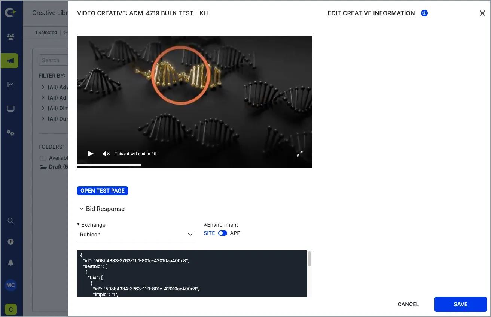Click the video progress bar

(x=195, y=165)
